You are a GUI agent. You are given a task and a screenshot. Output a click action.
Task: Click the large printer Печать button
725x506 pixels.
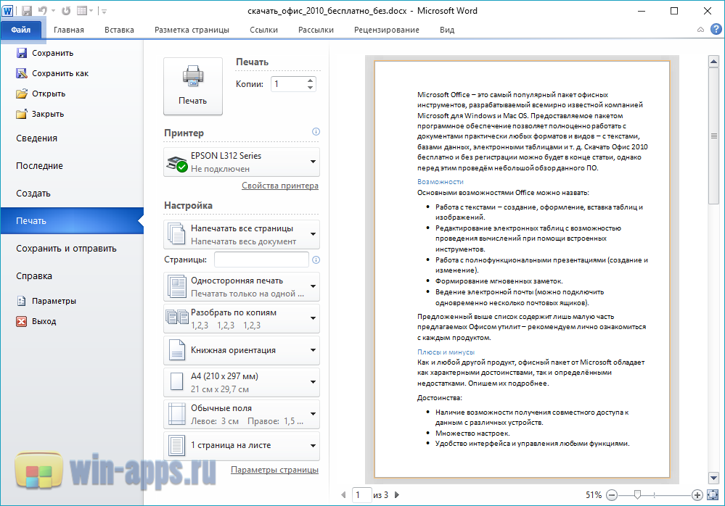coord(193,86)
